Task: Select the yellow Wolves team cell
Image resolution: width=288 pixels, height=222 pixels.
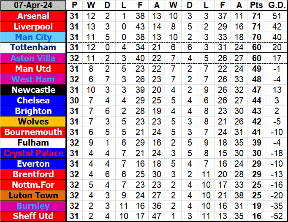Action: coord(33,122)
